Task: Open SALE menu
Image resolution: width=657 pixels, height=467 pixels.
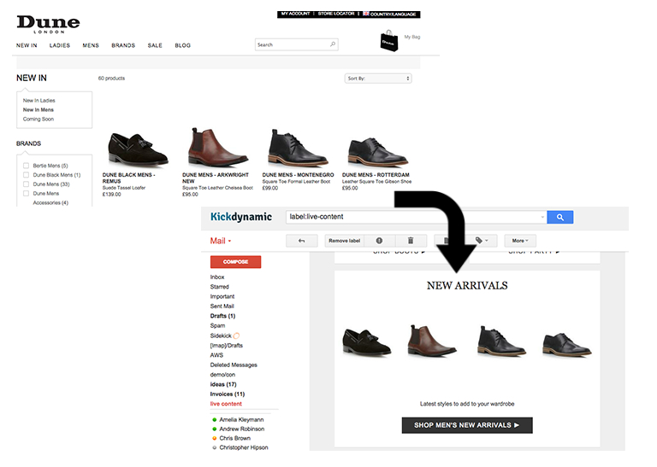Action: click(x=155, y=45)
